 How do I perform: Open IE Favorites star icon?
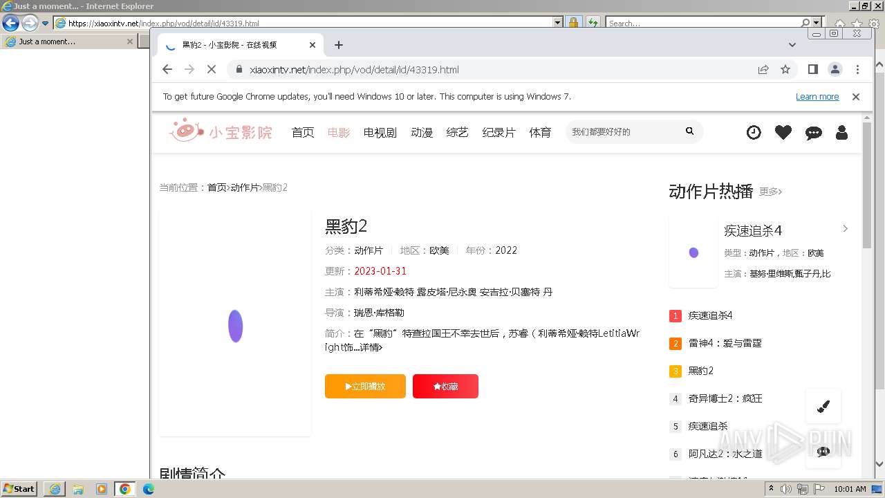pyautogui.click(x=857, y=24)
